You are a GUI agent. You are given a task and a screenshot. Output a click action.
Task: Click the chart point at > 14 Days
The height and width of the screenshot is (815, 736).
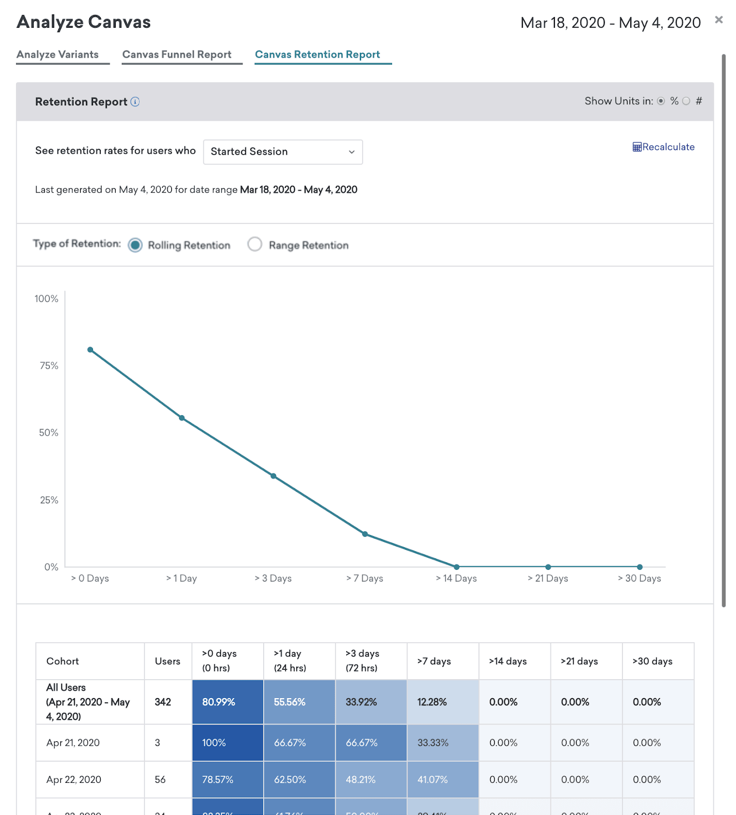[x=456, y=567]
